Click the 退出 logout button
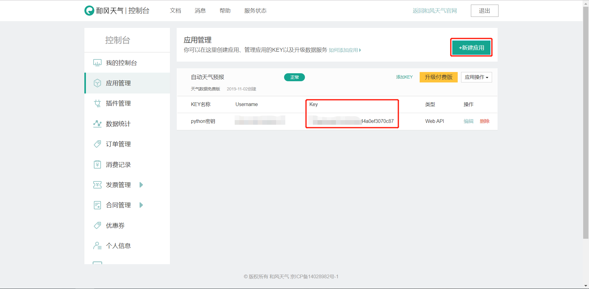 (484, 11)
